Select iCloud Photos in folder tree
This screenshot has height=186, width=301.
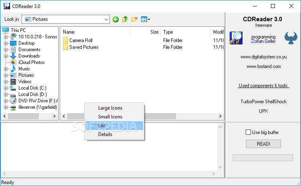tap(32, 62)
